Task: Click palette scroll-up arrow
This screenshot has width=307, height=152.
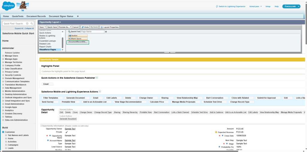Action: point(63,31)
